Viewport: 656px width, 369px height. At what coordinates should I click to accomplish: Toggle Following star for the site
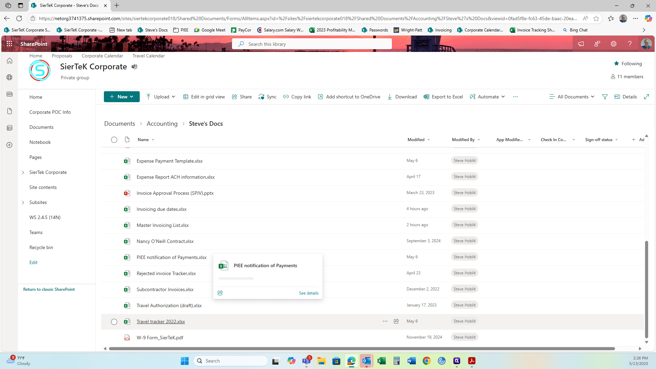(x=628, y=64)
